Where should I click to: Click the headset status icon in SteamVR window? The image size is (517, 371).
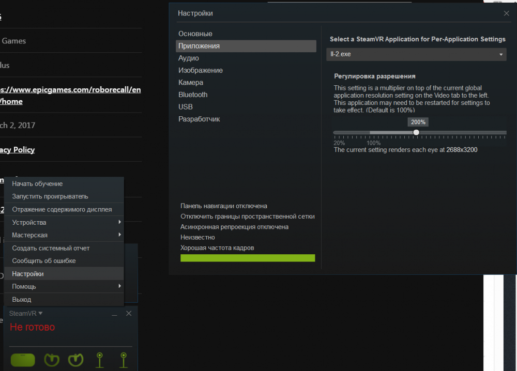click(22, 360)
